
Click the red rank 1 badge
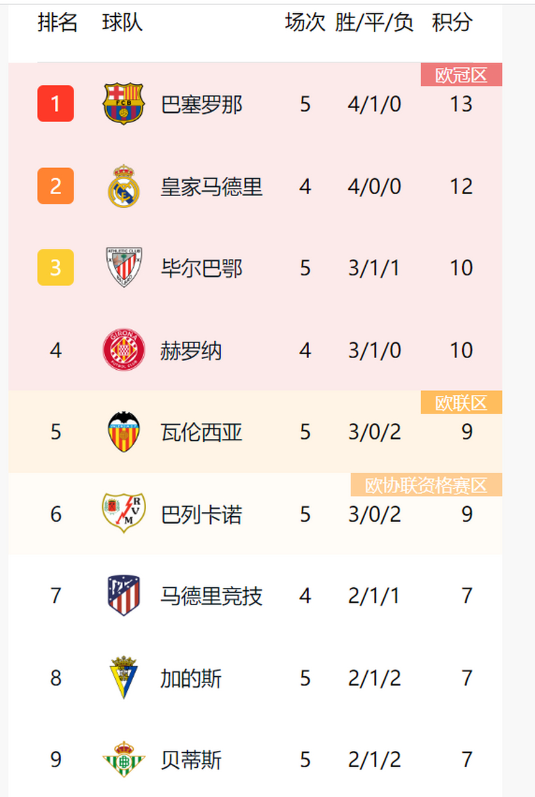(56, 103)
